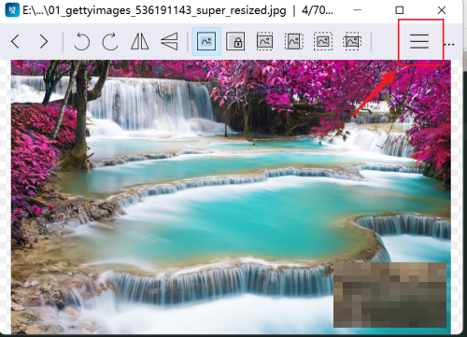Rotate image counterclockwise
This screenshot has width=467, height=337.
pos(82,41)
